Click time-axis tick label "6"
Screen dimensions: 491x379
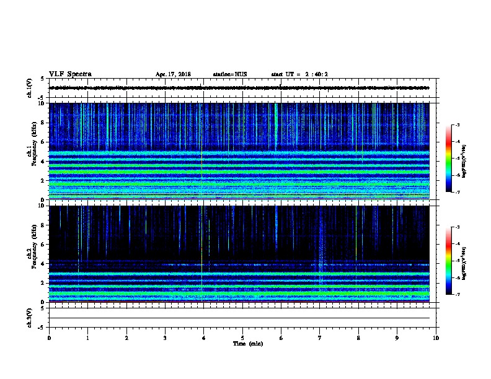point(281,338)
